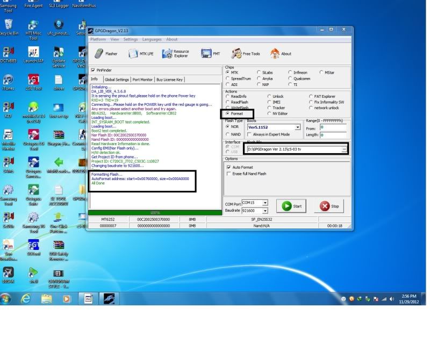430x344 pixels.
Task: Select the BB5AK desktop icon
Action: coord(8,275)
